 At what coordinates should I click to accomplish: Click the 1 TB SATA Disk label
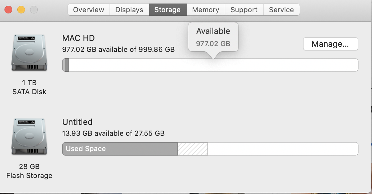[29, 87]
